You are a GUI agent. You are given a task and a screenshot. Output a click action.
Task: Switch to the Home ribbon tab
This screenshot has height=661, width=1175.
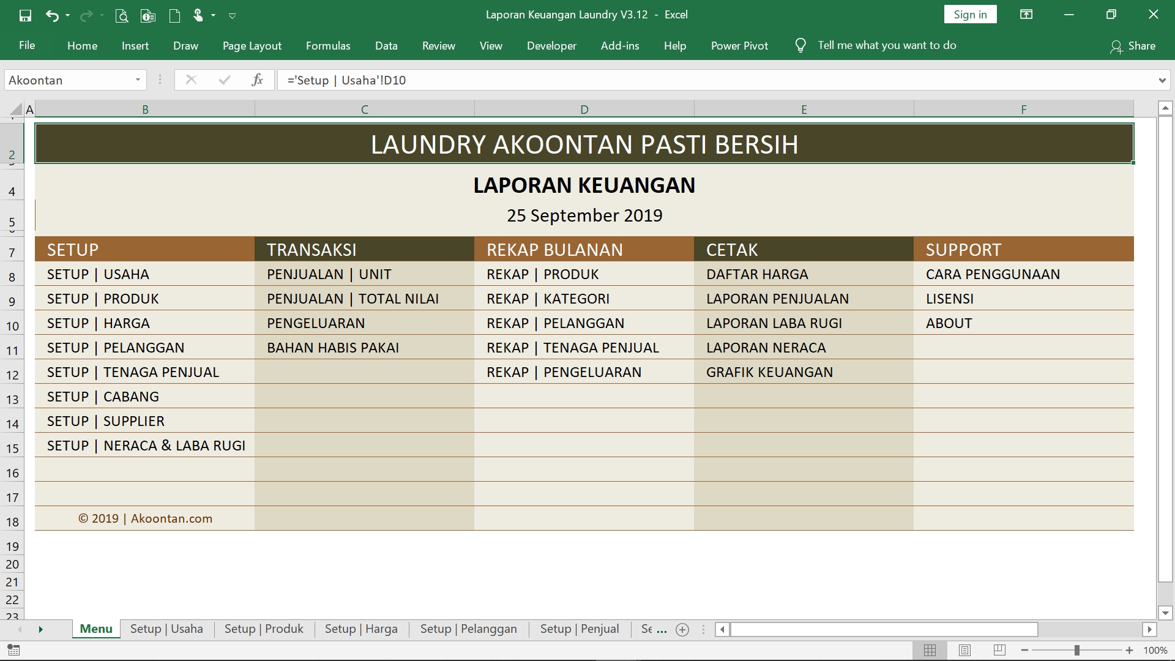[83, 45]
